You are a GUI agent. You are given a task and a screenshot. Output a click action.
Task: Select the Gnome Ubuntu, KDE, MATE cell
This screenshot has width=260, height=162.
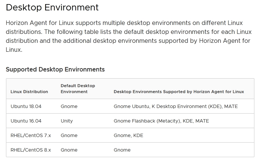(x=176, y=106)
